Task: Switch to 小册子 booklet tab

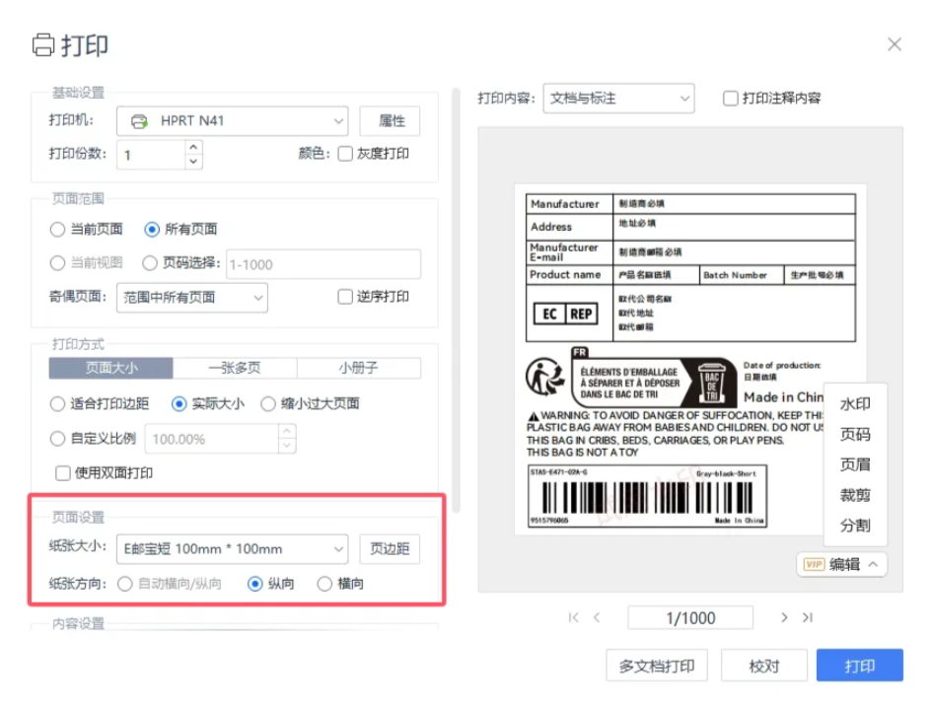Action: click(x=359, y=368)
